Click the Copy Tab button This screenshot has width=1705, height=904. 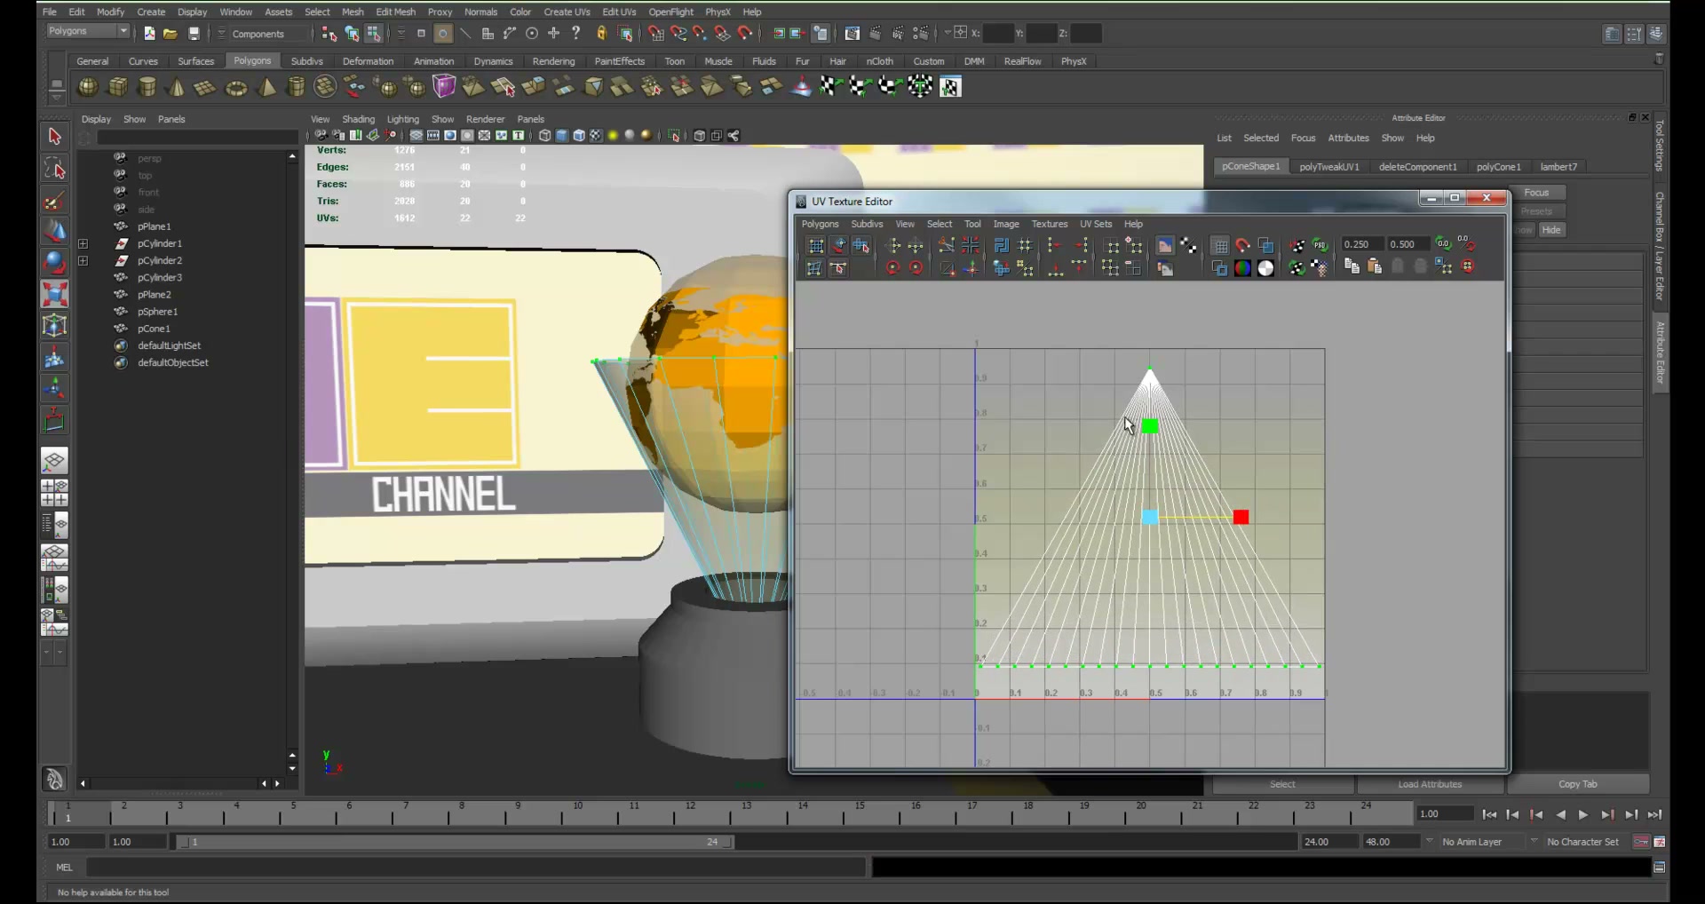tap(1578, 784)
